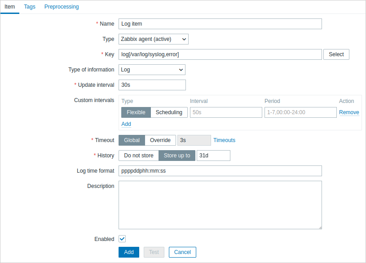The height and width of the screenshot is (263, 366).
Task: Cancel the item form
Action: tap(182, 252)
